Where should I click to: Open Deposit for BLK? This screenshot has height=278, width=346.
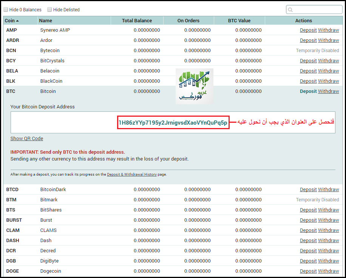(308, 81)
